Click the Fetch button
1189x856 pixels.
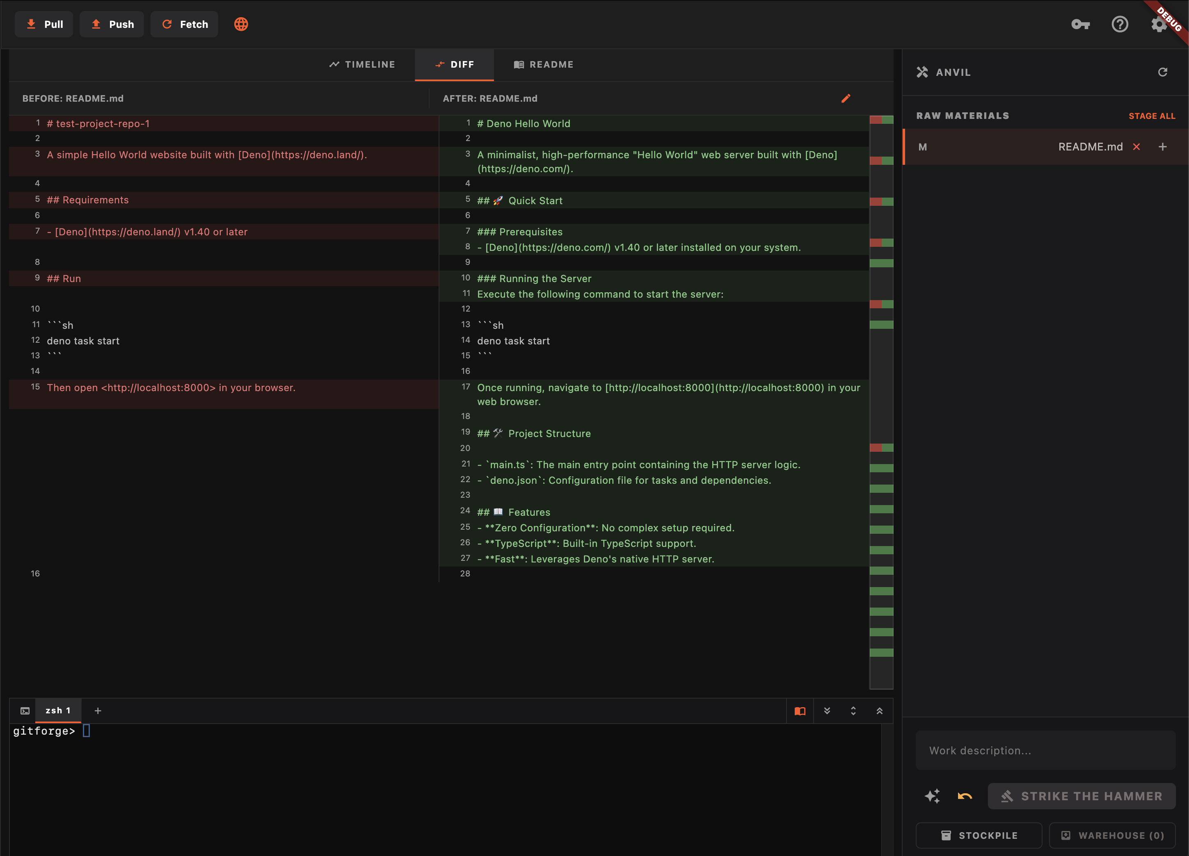[x=185, y=24]
